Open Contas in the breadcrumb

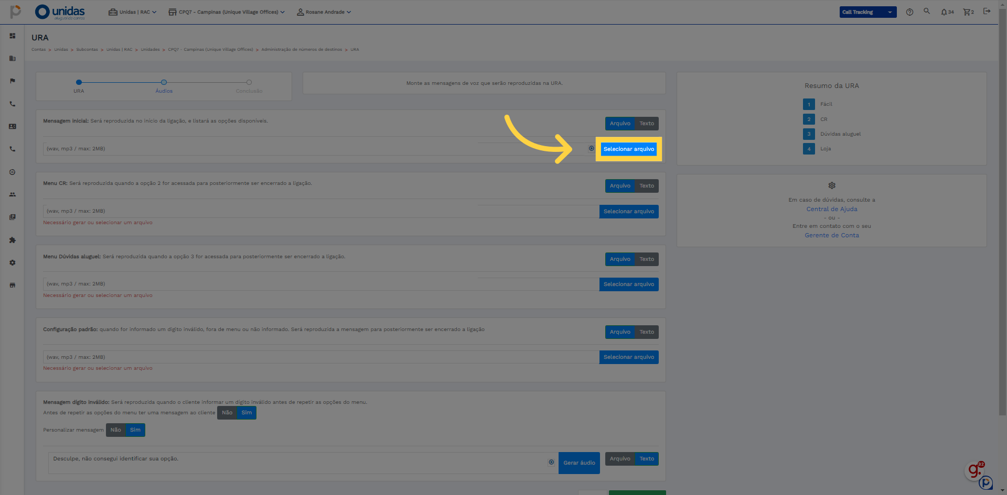pos(38,50)
